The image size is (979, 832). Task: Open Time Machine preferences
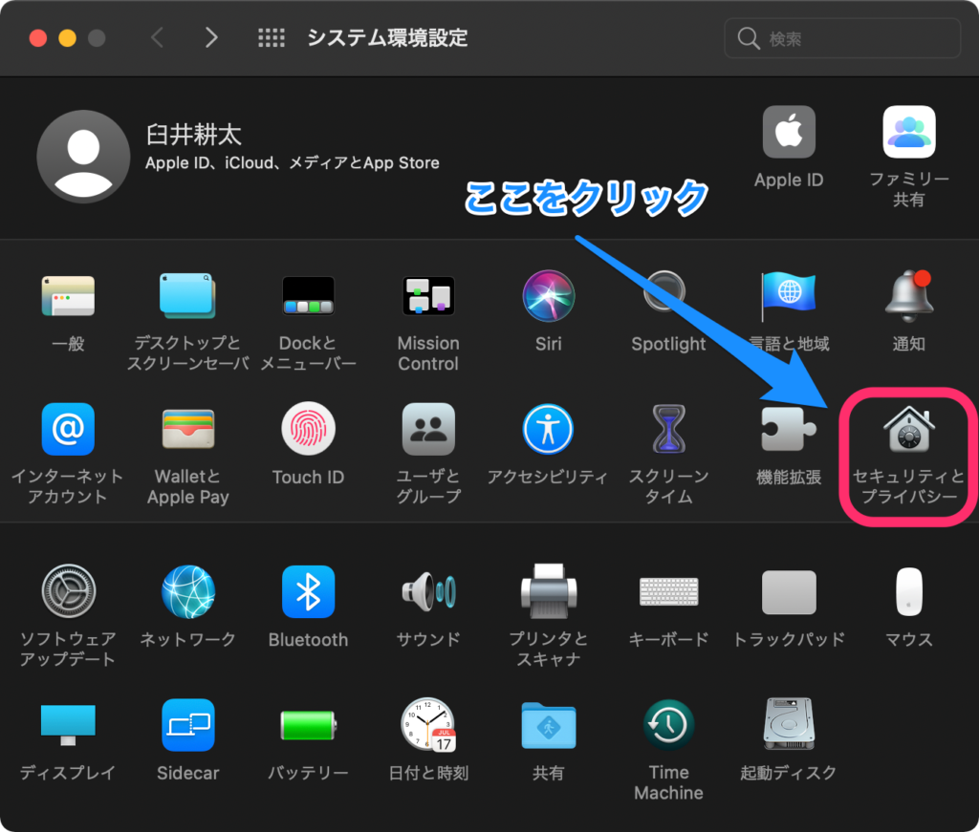(x=668, y=725)
